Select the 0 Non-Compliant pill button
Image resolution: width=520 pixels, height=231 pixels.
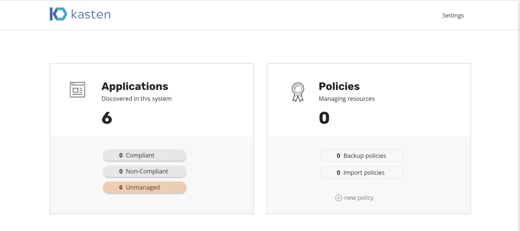pos(145,171)
